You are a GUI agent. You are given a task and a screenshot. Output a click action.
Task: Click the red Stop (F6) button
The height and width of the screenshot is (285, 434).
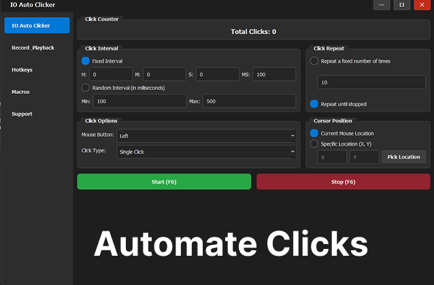(344, 182)
